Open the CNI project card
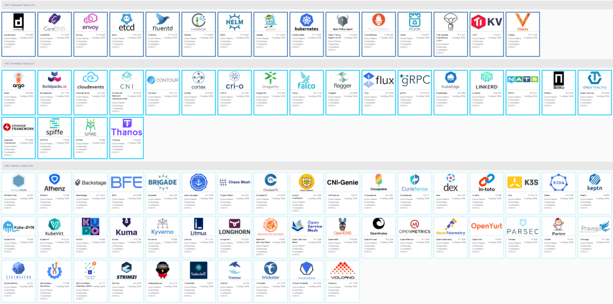 pyautogui.click(x=127, y=93)
